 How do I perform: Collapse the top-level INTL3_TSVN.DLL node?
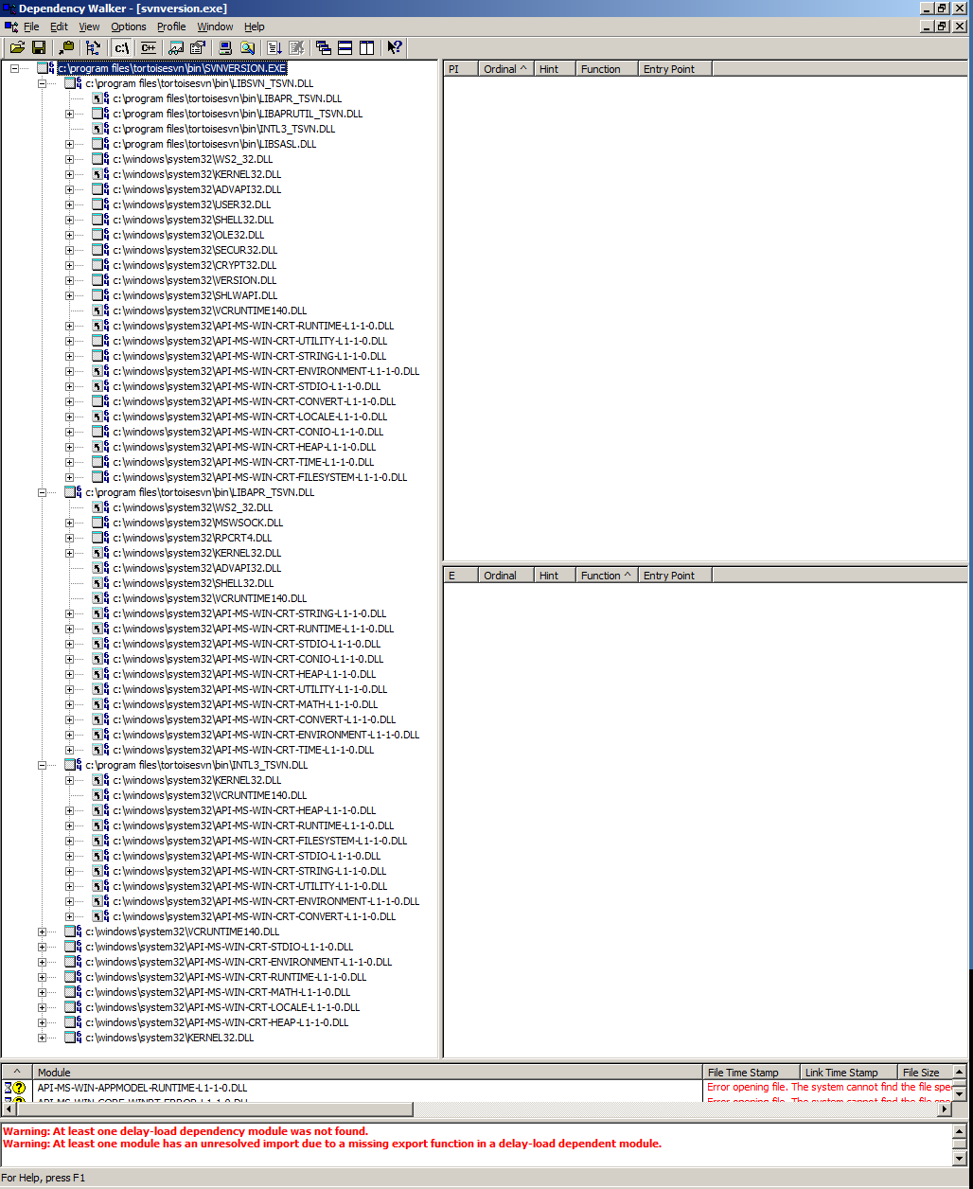42,765
